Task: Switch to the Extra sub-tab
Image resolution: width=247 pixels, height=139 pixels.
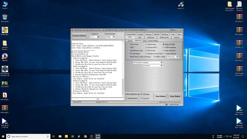Action: point(145,41)
